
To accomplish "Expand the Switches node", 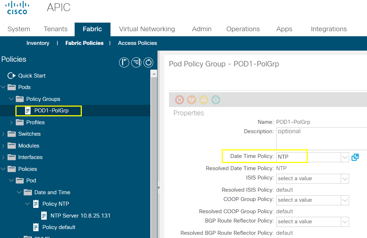I will [3, 134].
